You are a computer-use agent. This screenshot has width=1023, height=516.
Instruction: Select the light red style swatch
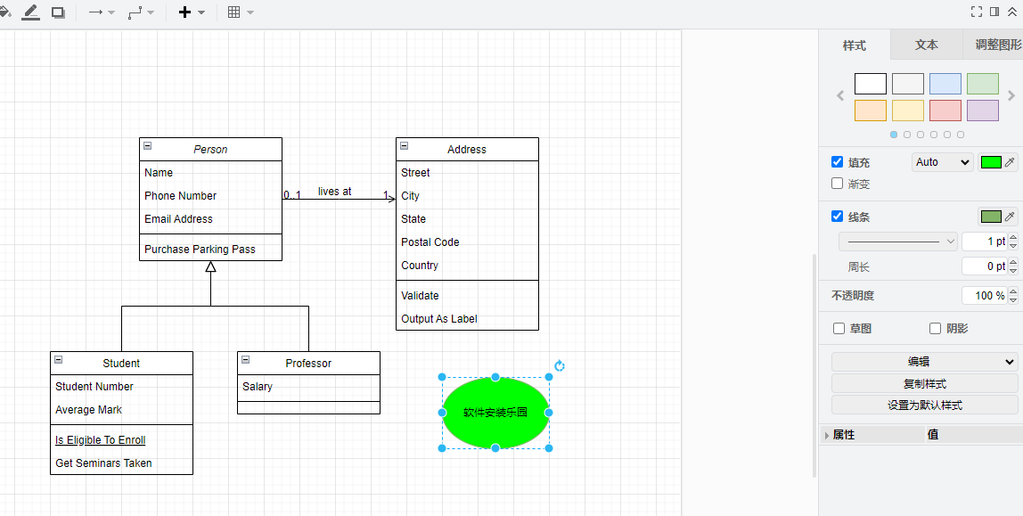click(x=945, y=111)
